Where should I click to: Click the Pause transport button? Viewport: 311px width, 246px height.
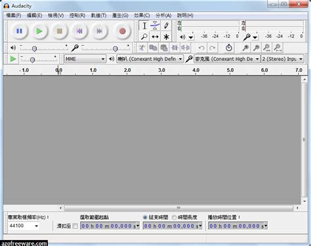point(19,31)
